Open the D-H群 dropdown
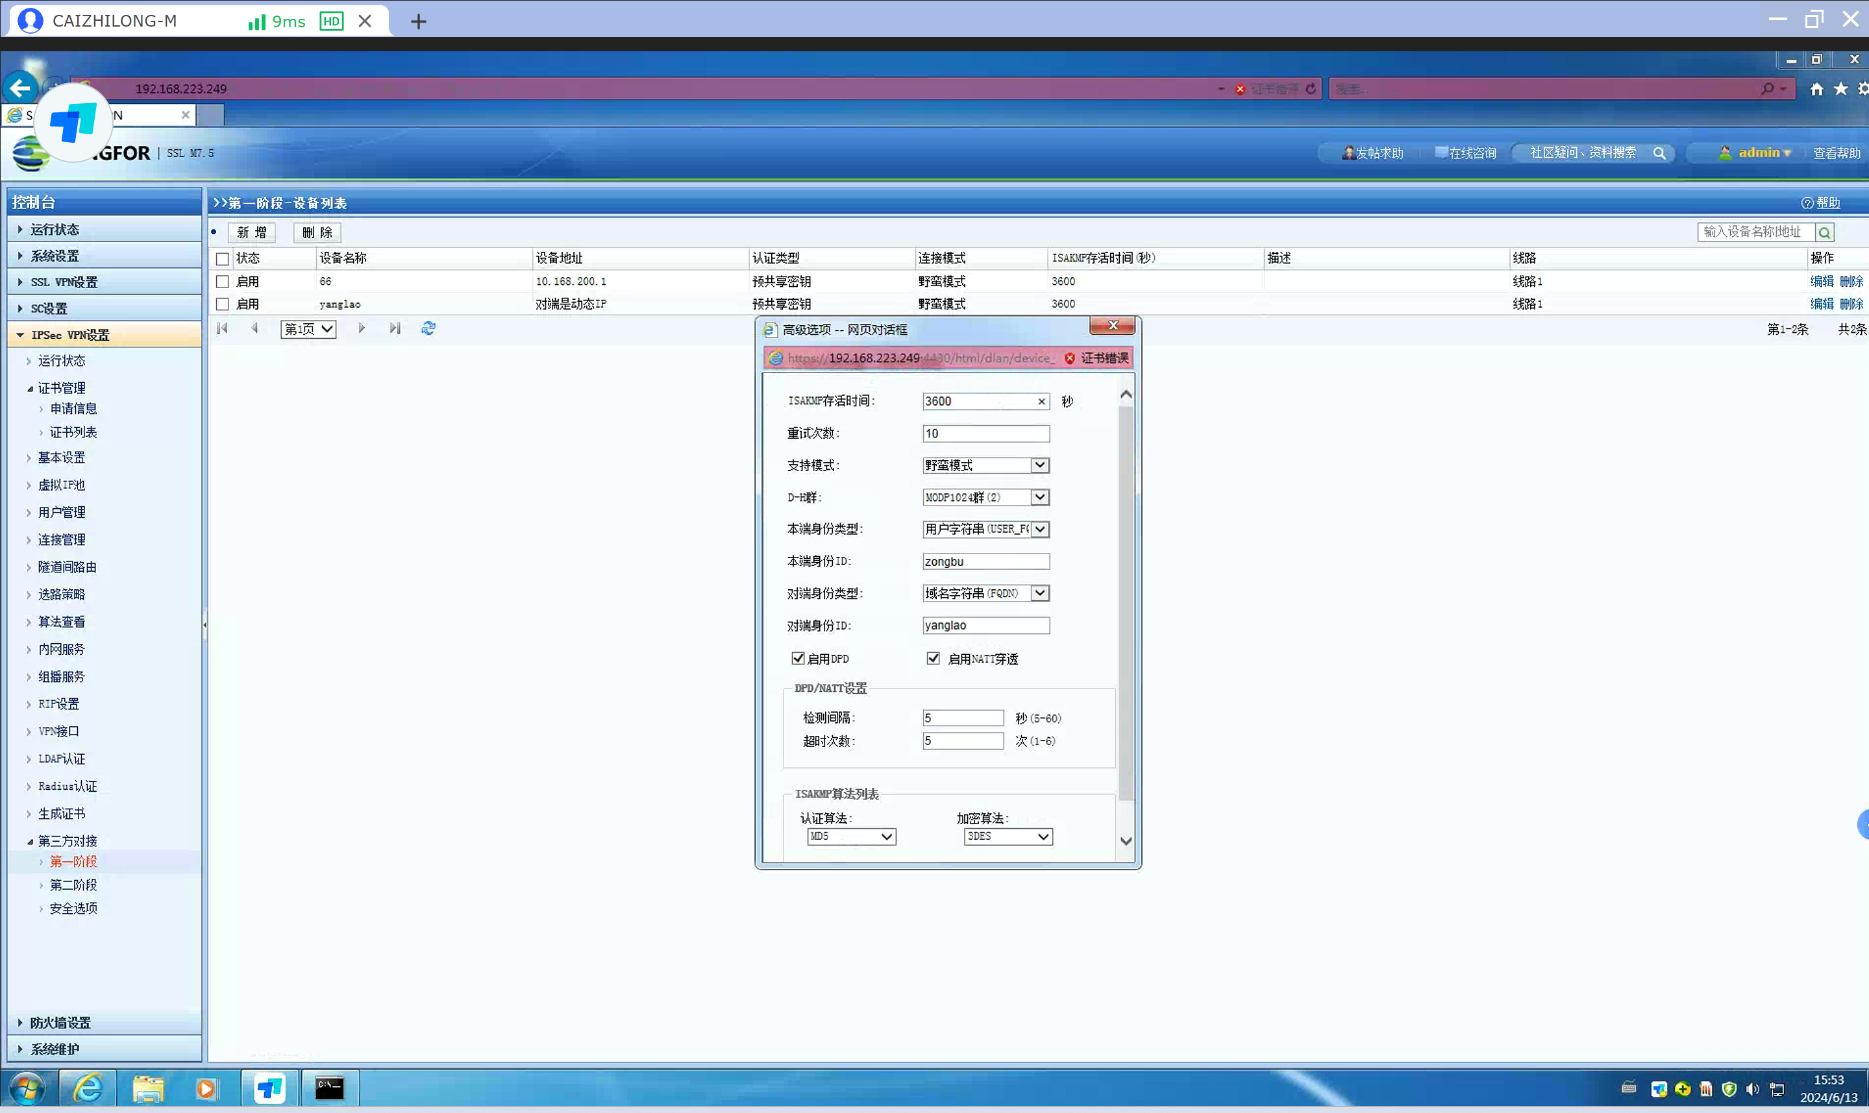1869x1113 pixels. click(1039, 497)
